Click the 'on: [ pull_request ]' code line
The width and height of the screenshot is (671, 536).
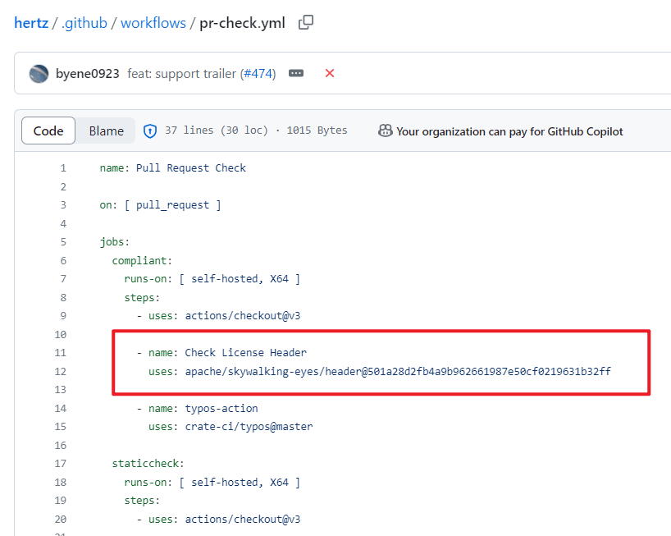(x=161, y=205)
